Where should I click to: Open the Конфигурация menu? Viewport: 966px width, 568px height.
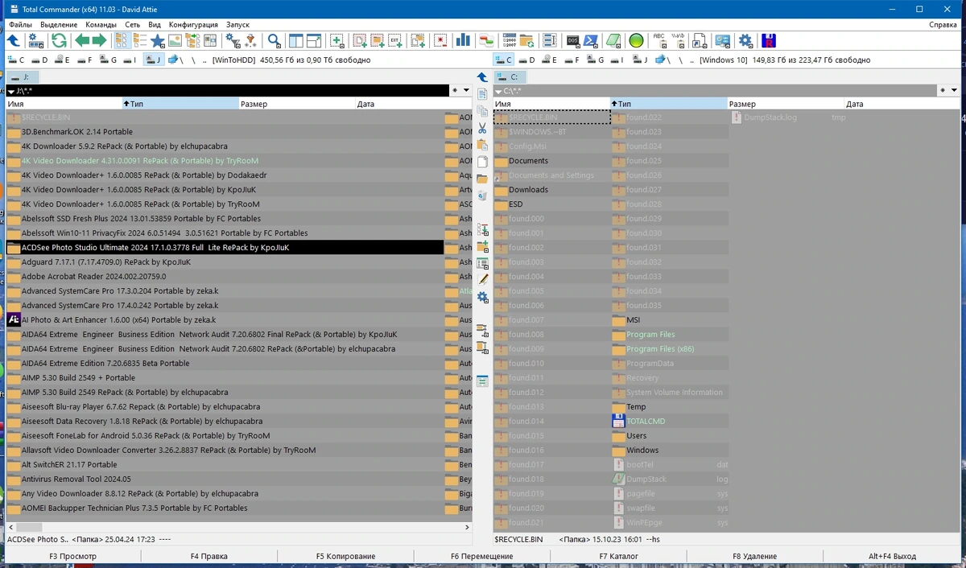click(x=193, y=25)
